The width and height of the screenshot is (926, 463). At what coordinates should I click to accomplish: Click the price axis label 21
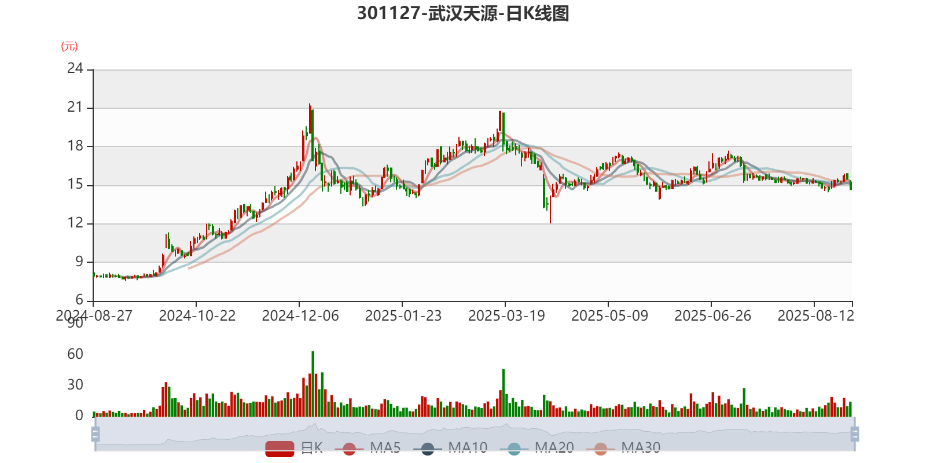75,107
